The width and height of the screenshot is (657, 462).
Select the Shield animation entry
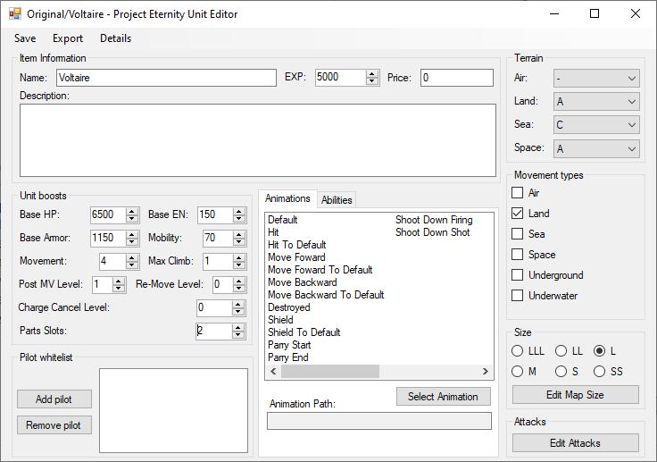click(x=280, y=320)
